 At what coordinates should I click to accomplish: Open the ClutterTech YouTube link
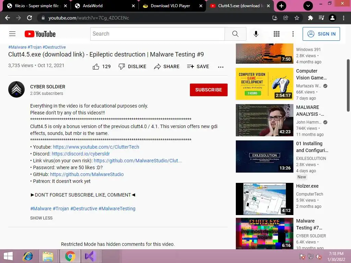pyautogui.click(x=96, y=147)
